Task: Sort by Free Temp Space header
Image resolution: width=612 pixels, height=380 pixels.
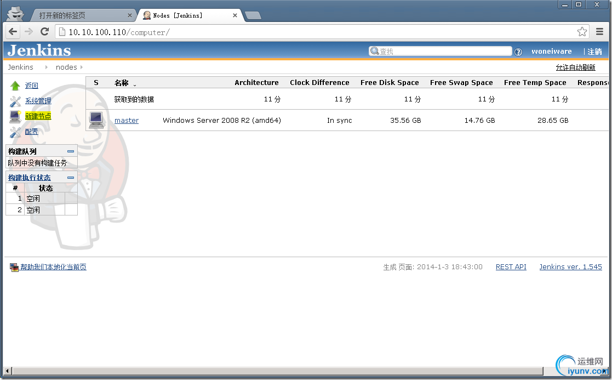Action: (535, 82)
